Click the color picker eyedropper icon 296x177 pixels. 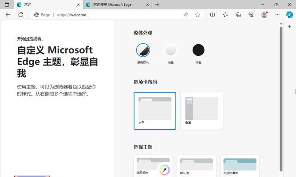[165, 170]
